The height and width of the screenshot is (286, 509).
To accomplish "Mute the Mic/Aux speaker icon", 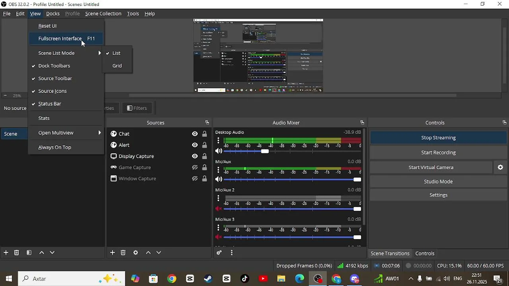I will pos(218,179).
